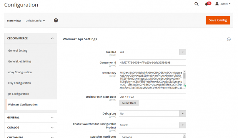The width and height of the screenshot is (238, 138).
Task: Change Default Config store view
Action: point(35,21)
